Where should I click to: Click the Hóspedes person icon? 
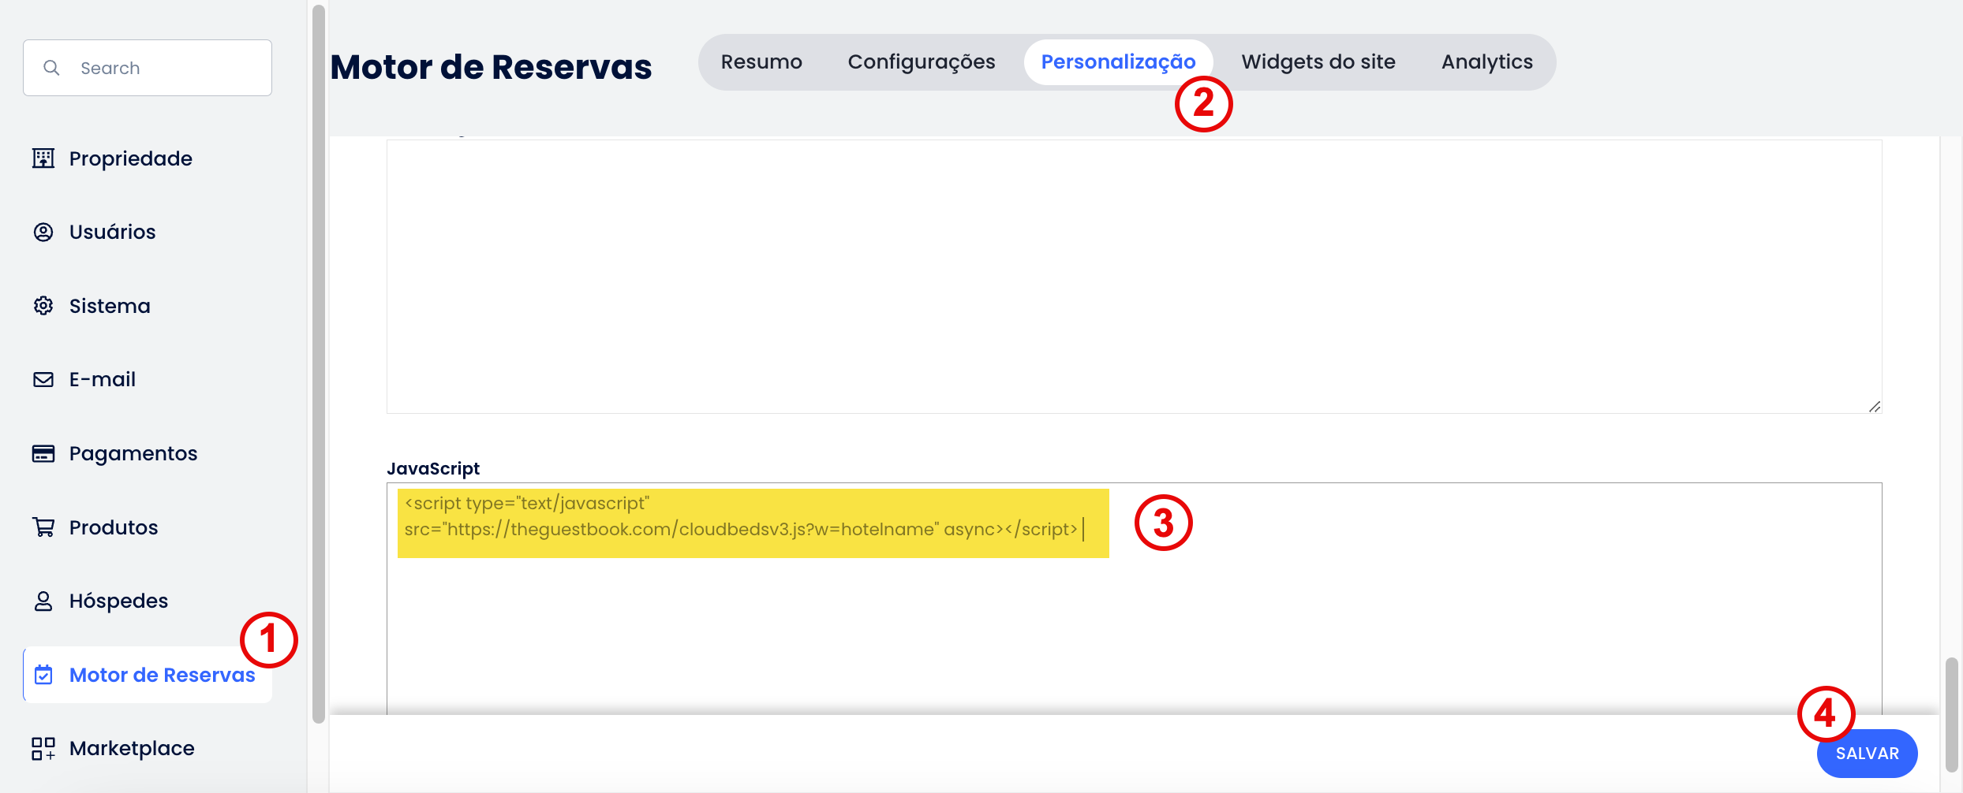[x=43, y=601]
